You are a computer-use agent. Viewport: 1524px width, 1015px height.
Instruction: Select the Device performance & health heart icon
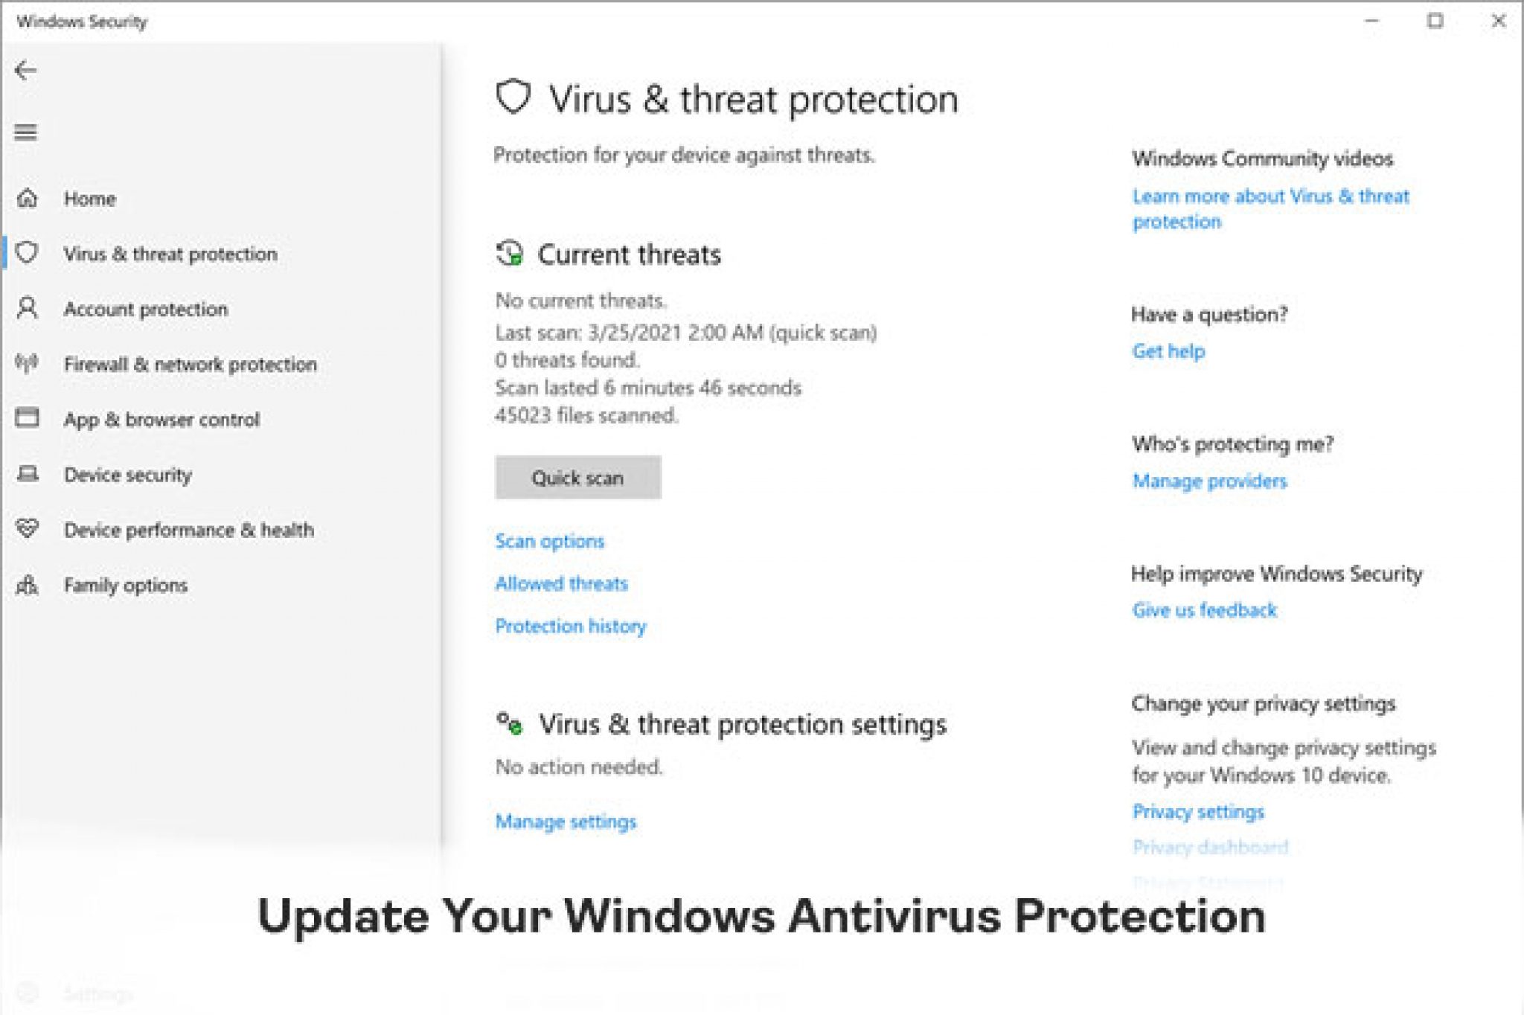pyautogui.click(x=28, y=530)
